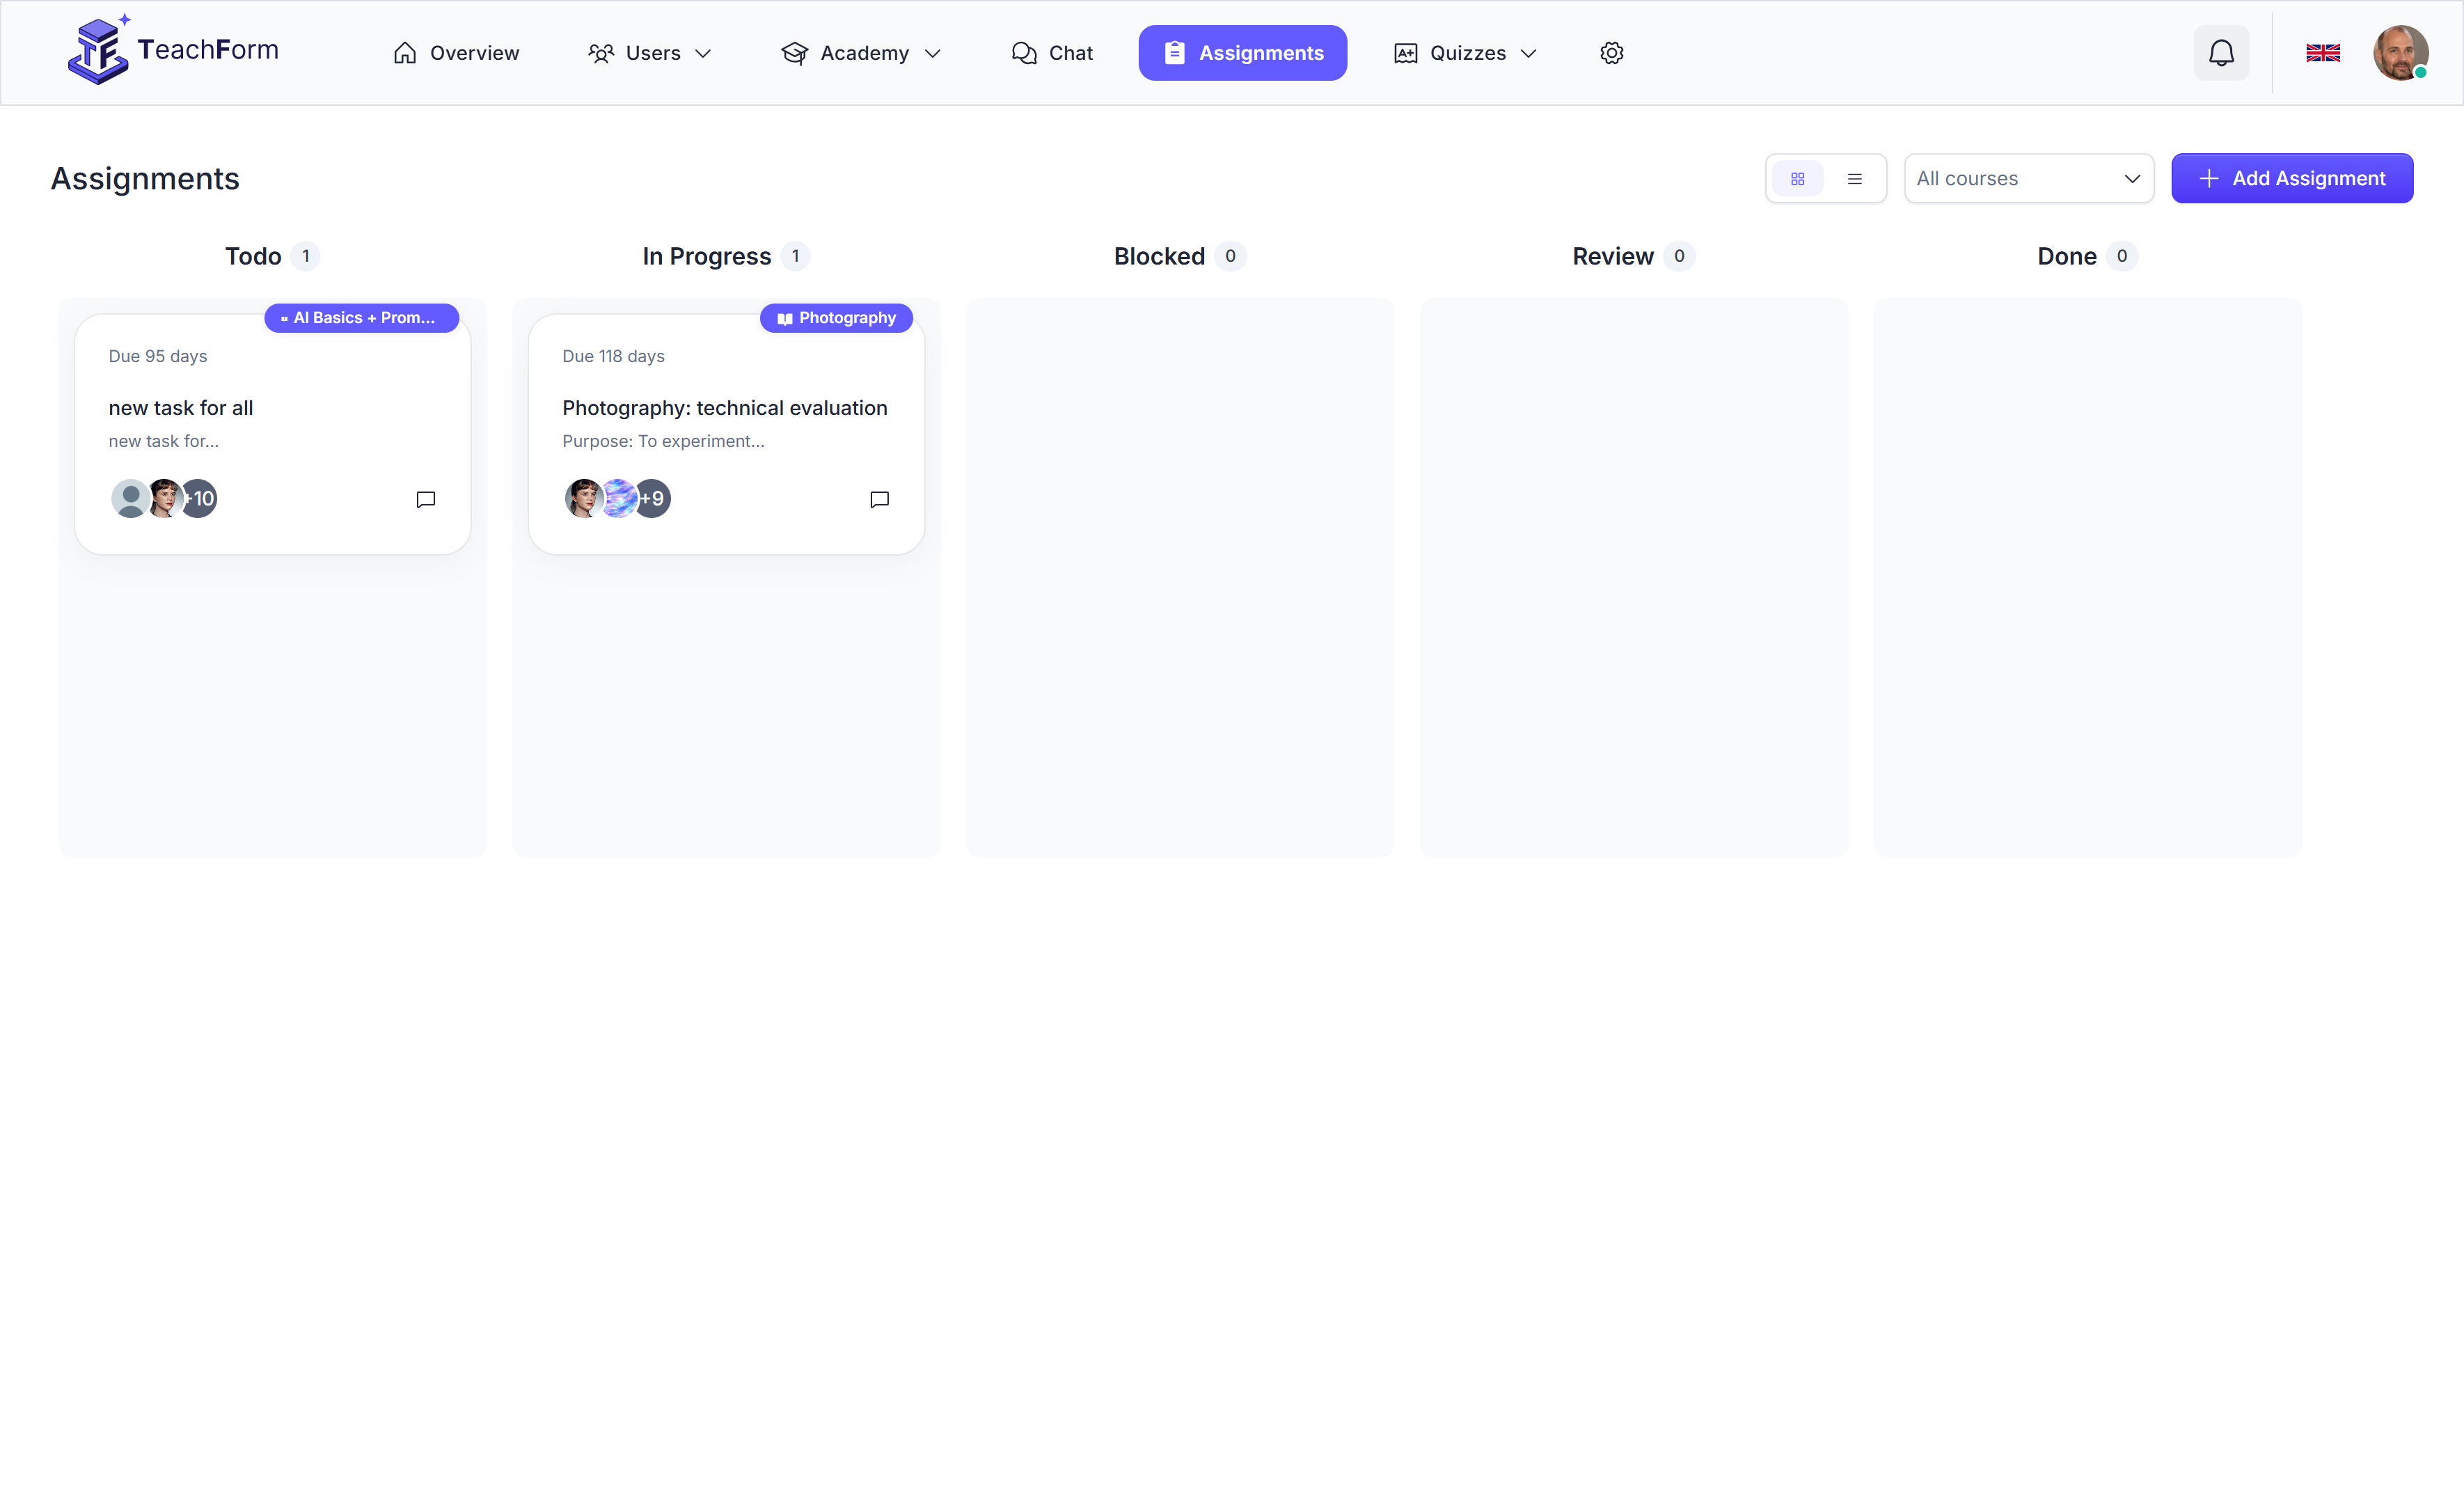Go to the Overview page
2464x1508 pixels.
pos(456,53)
